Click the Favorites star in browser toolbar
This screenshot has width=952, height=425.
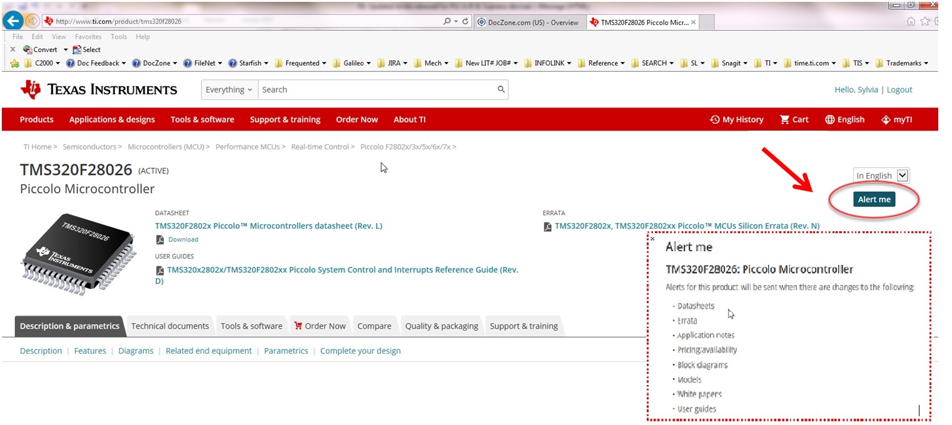[925, 21]
